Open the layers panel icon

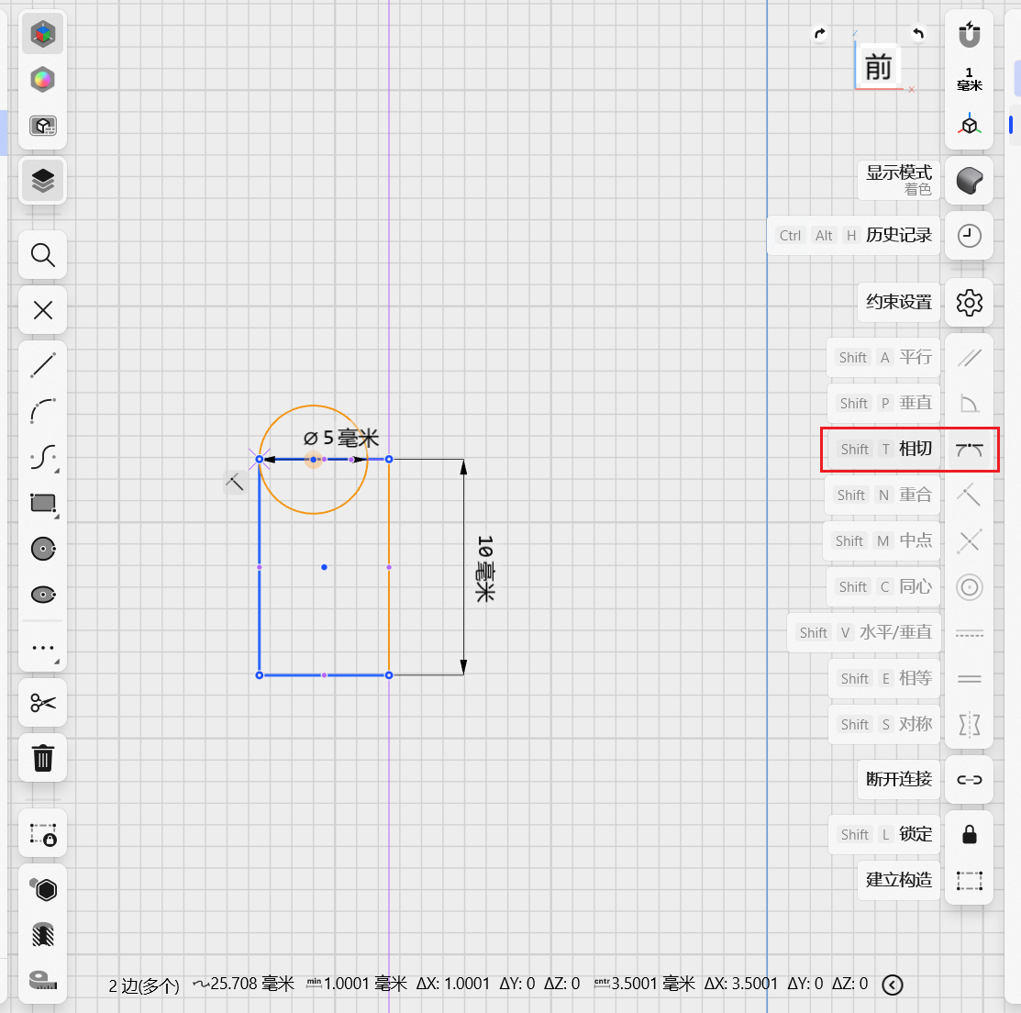[43, 181]
